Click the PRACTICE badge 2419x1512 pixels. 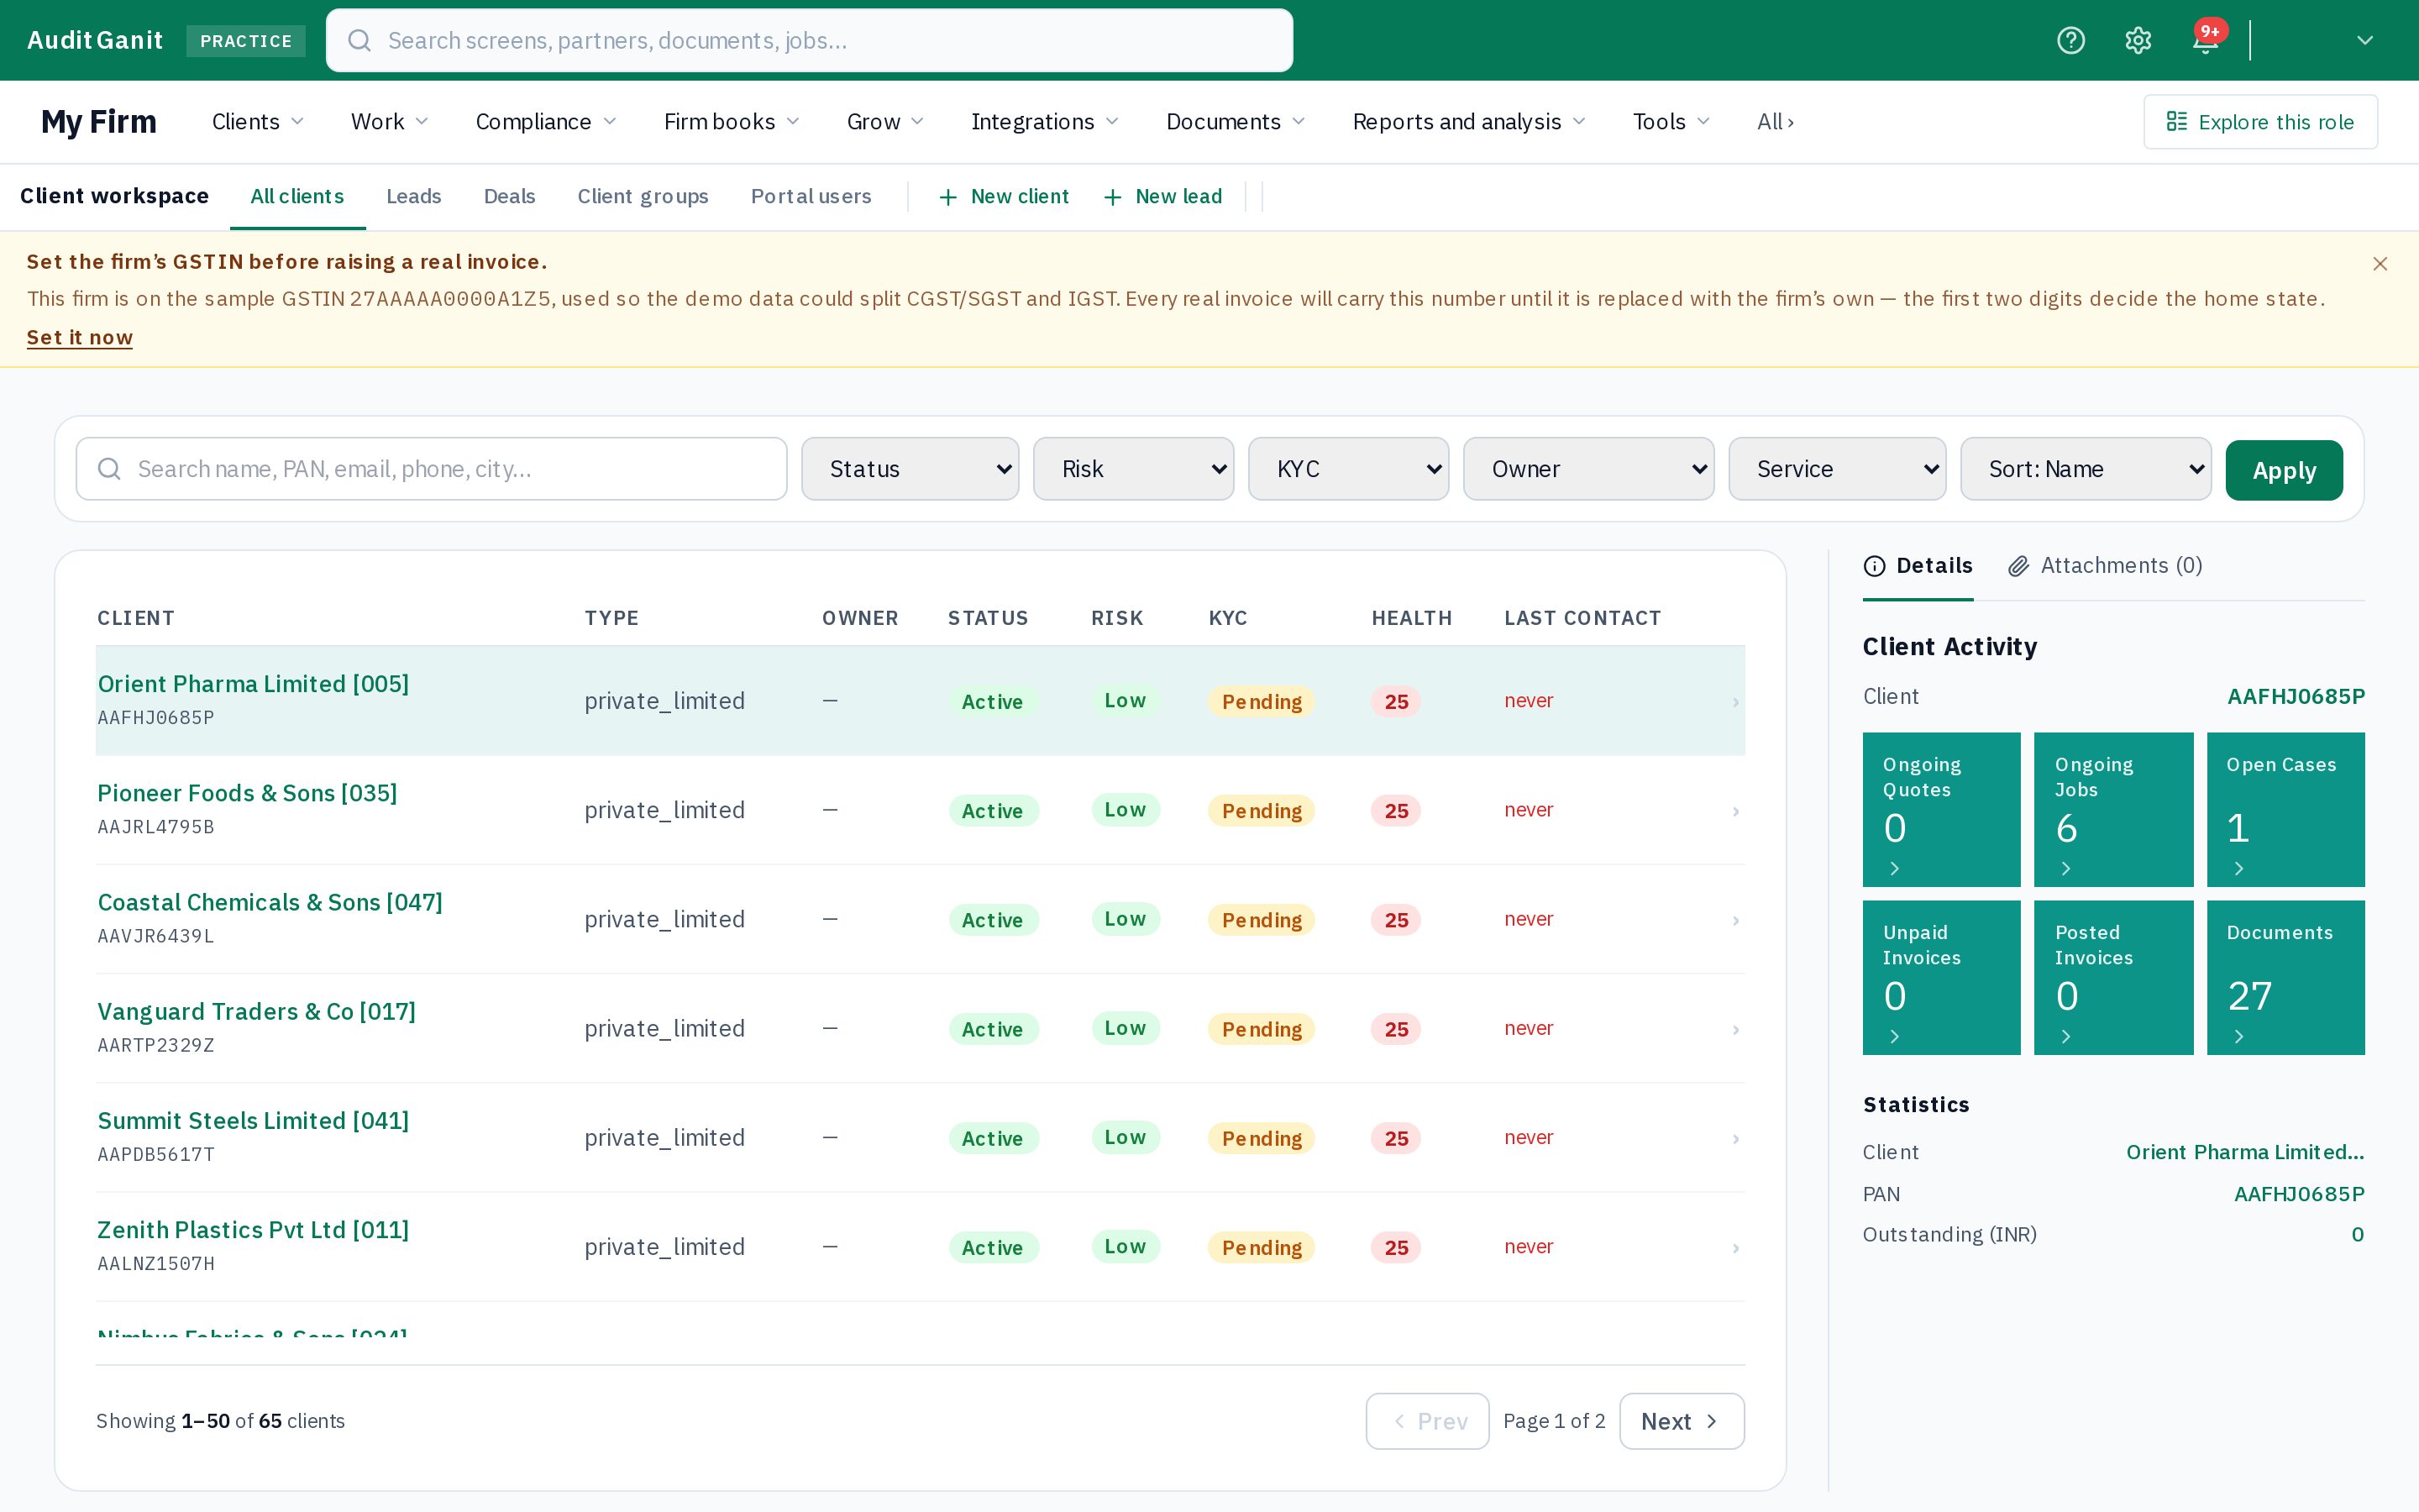(x=246, y=41)
